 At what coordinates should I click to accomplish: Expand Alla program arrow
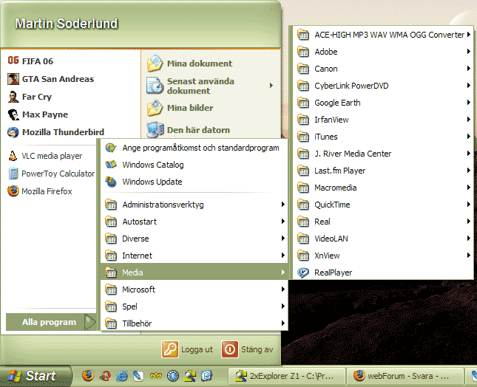(x=89, y=322)
